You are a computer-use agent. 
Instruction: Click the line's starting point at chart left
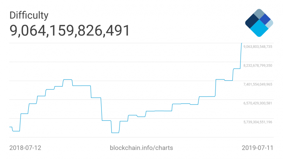pyautogui.click(x=10, y=127)
